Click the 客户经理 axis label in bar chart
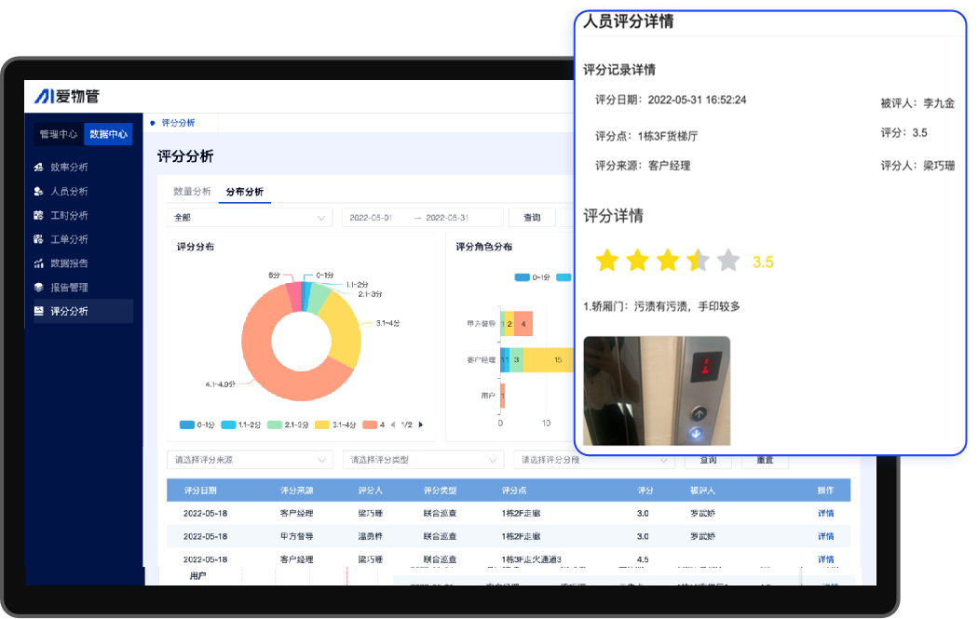This screenshot has width=978, height=619. pyautogui.click(x=481, y=359)
